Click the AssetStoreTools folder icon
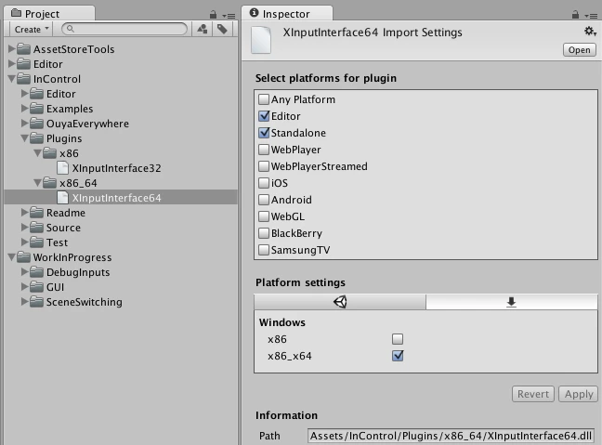This screenshot has width=602, height=445. [24, 49]
